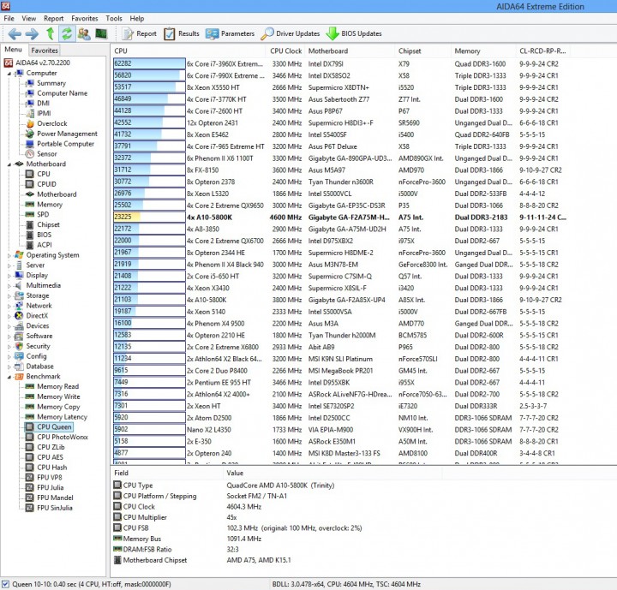Open the Favorites menu
Image resolution: width=617 pixels, height=590 pixels.
85,19
